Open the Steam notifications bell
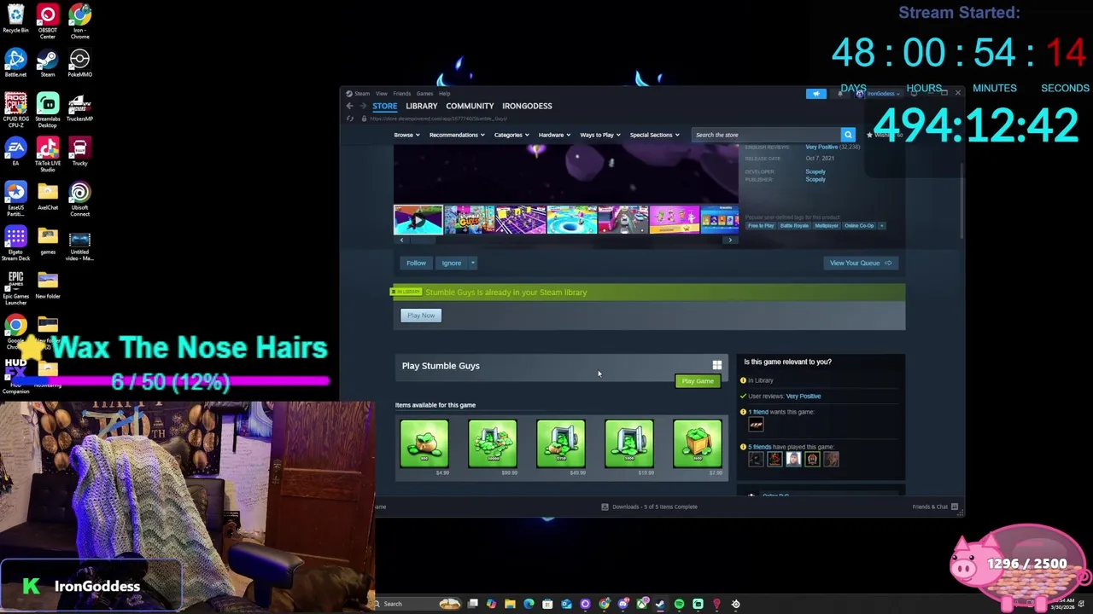This screenshot has width=1093, height=614. pos(839,94)
